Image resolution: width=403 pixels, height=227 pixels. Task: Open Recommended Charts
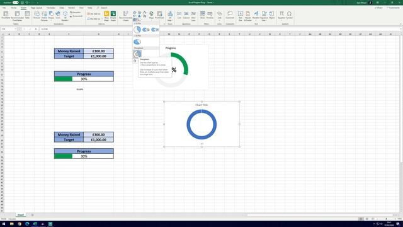click(x=125, y=16)
